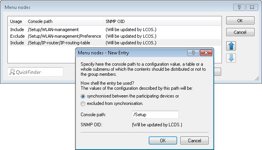Viewport: 262px width, 150px height.
Task: Open help in Menu nodes title bar
Action: coord(239,7)
